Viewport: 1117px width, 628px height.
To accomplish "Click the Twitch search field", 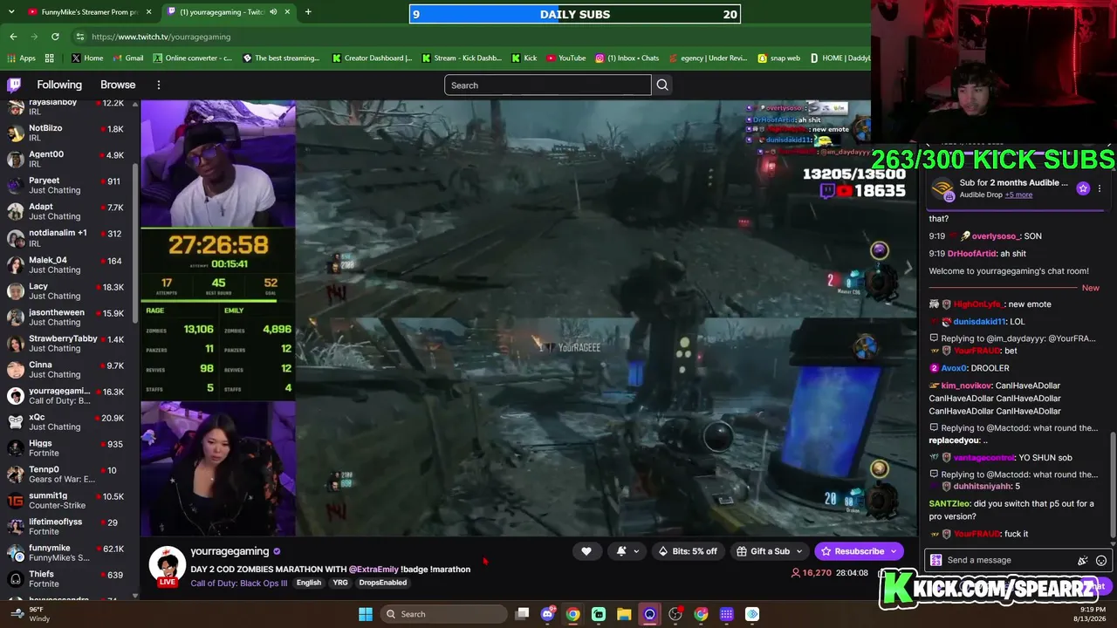I will [x=547, y=85].
